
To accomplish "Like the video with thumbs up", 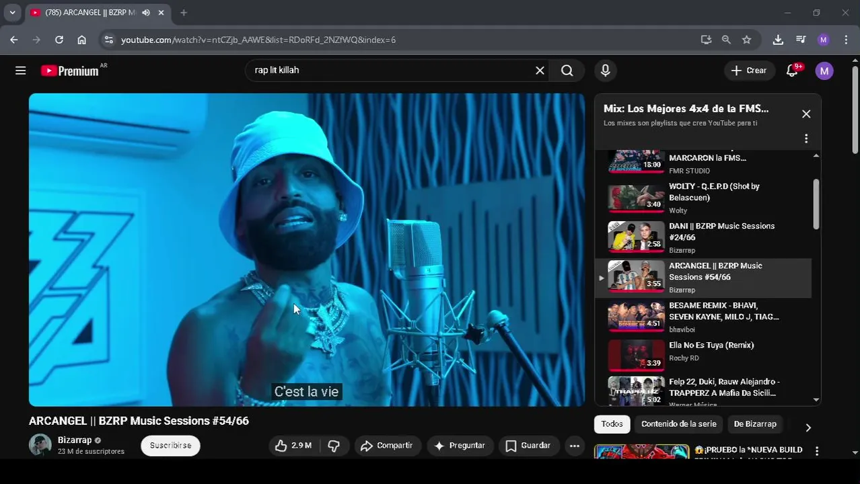I will click(293, 446).
